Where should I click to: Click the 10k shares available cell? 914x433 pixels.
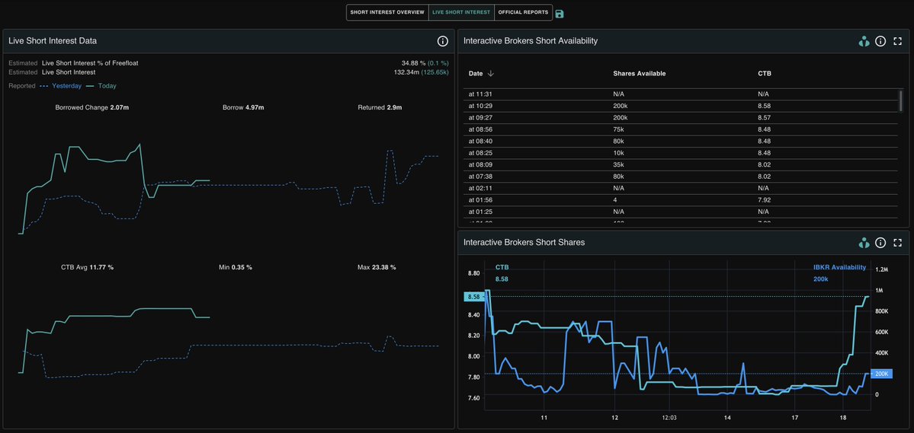(x=618, y=152)
